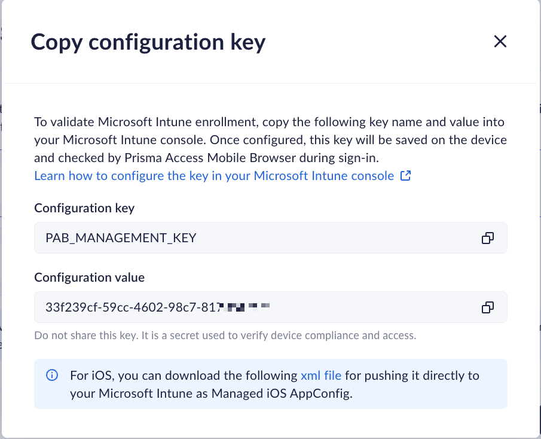Copy the PAB_MANAGEMENT_KEY configuration key

coord(488,238)
